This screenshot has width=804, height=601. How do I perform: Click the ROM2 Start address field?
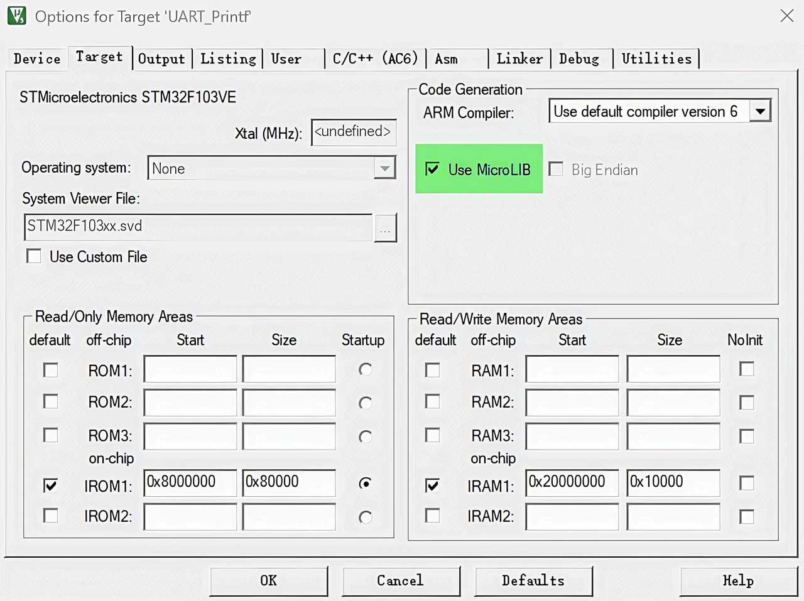pyautogui.click(x=190, y=403)
